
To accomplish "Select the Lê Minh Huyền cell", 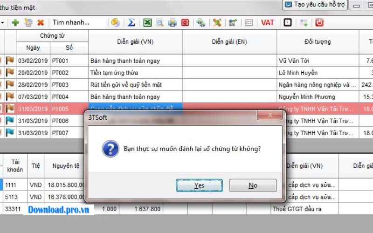I will 318,73.
